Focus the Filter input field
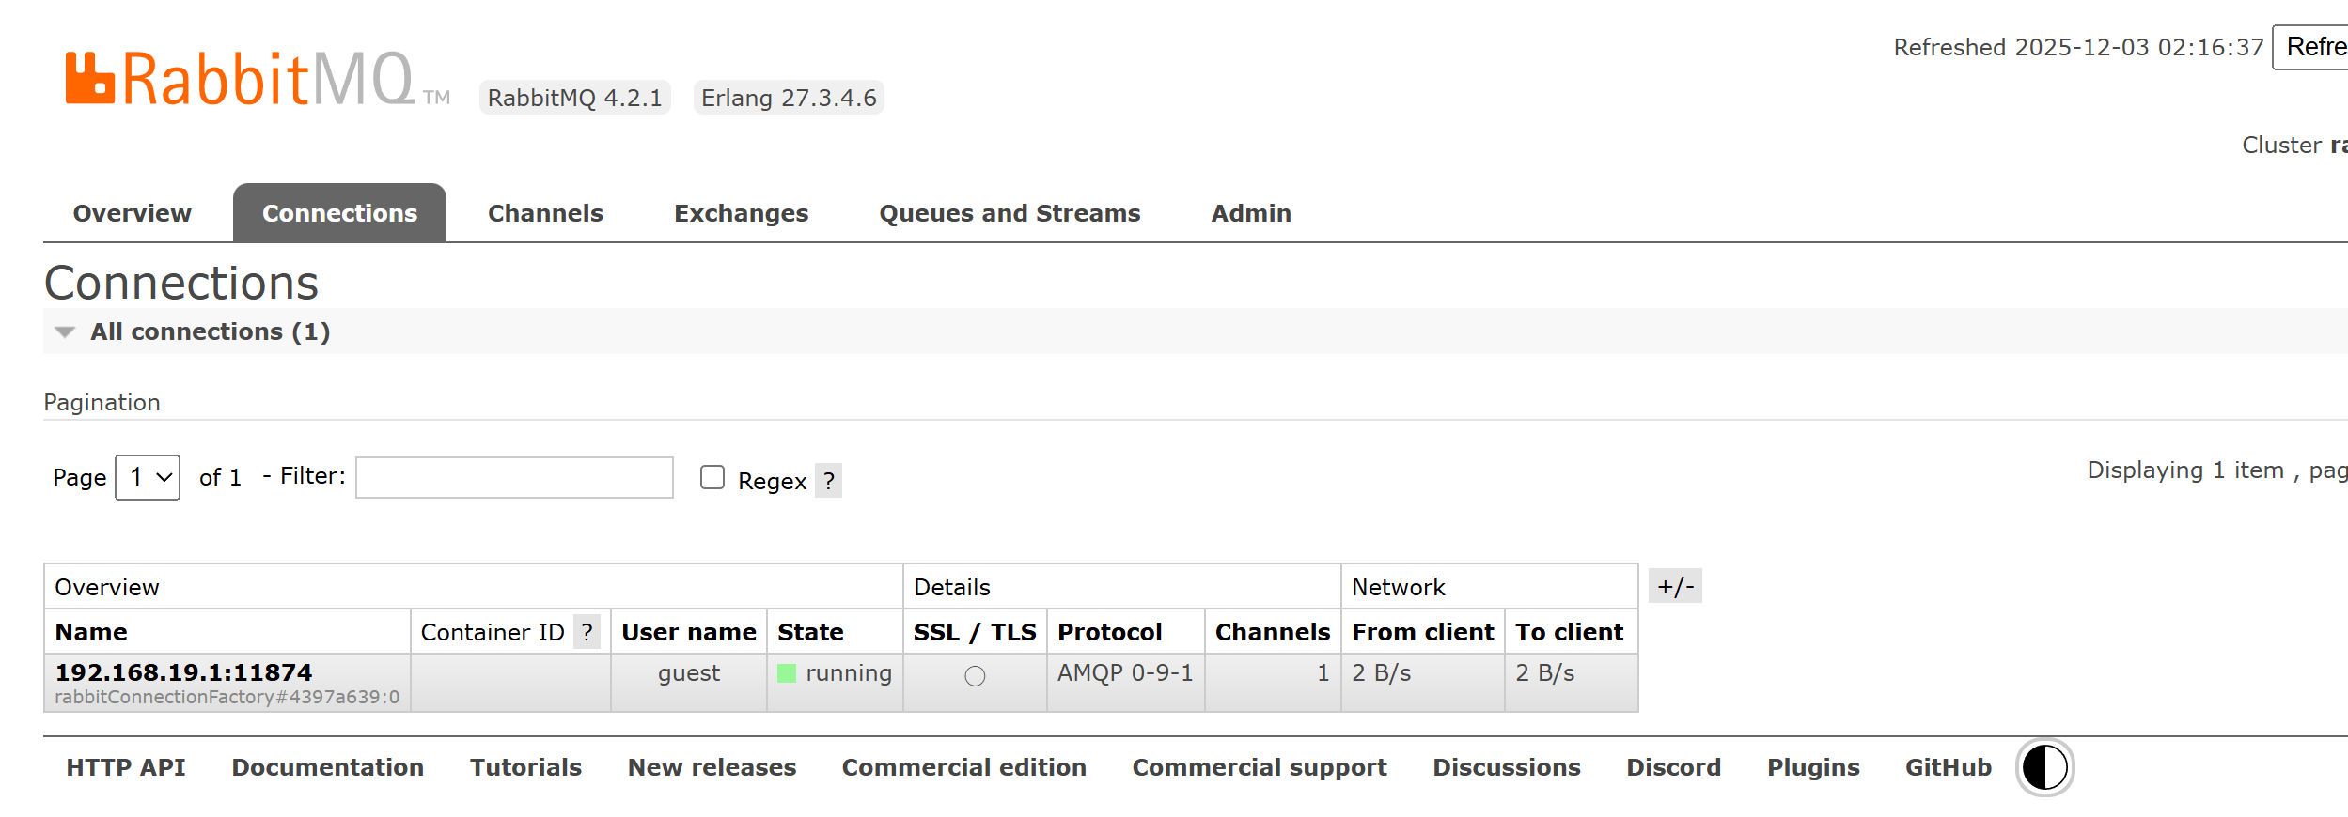This screenshot has height=817, width=2348. pyautogui.click(x=514, y=478)
